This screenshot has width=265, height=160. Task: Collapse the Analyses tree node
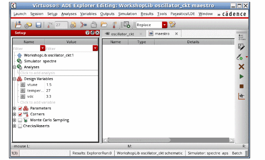[x=15, y=67]
